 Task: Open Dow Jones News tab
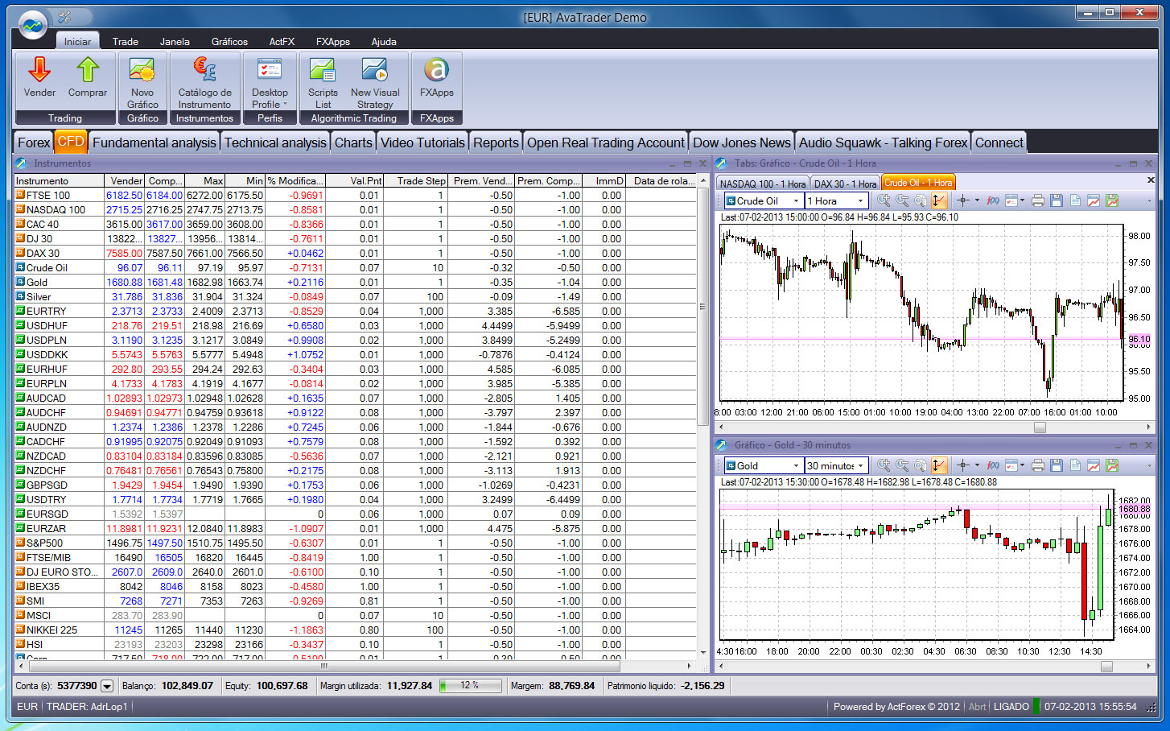(741, 142)
